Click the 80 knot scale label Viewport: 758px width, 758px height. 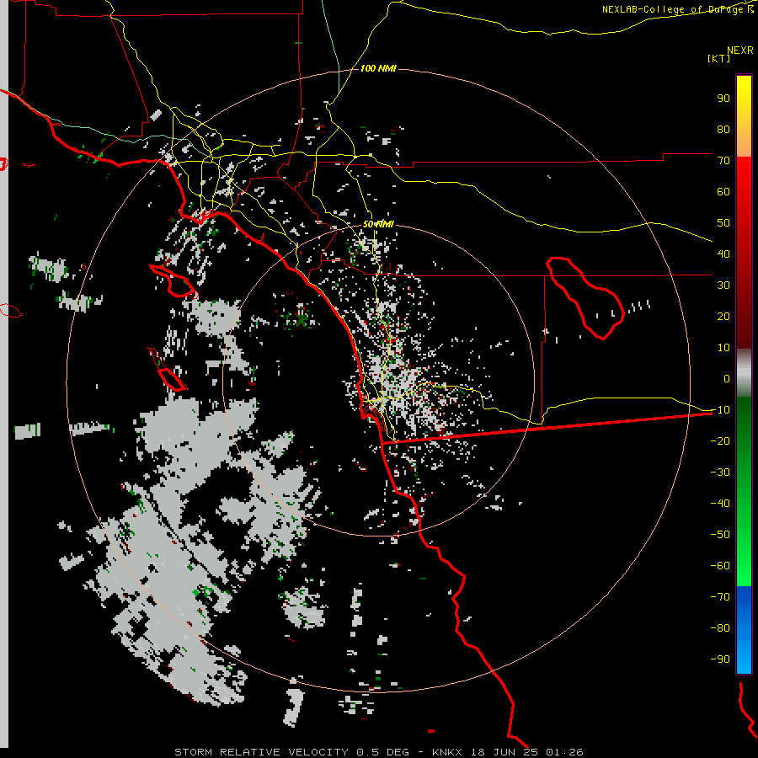click(x=723, y=129)
